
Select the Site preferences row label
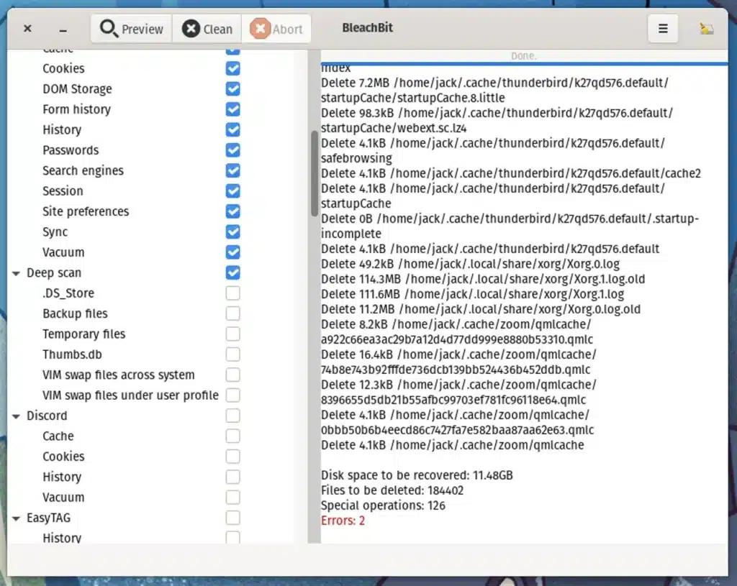tap(86, 211)
